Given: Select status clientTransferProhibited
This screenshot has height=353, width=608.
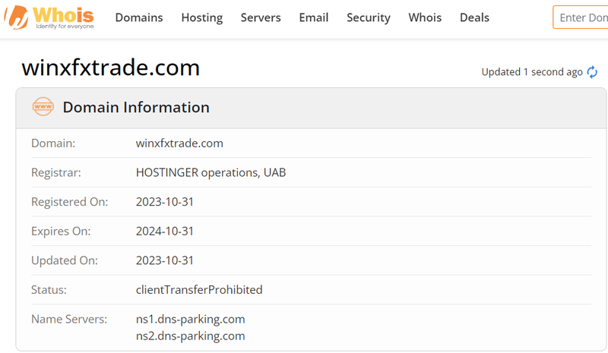Looking at the screenshot, I should pyautogui.click(x=199, y=290).
